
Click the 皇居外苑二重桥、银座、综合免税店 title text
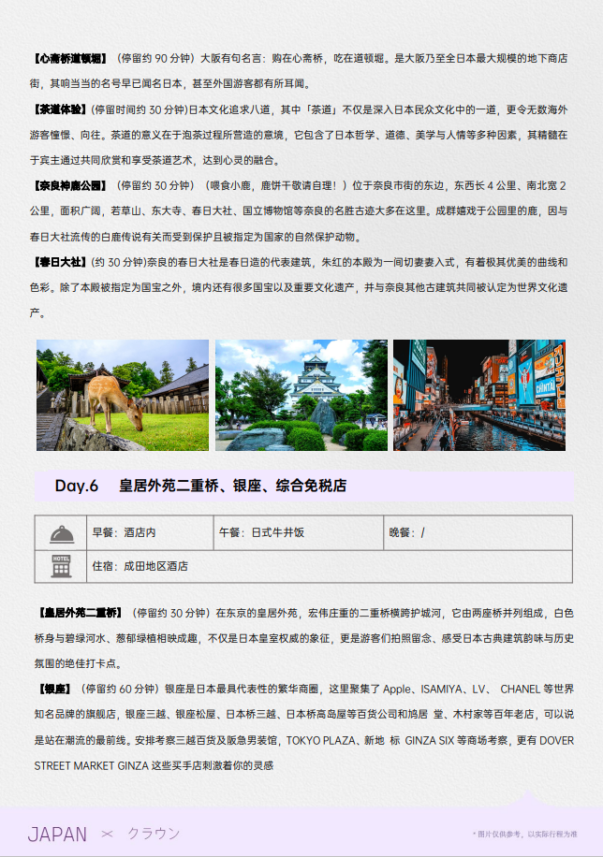pos(232,486)
